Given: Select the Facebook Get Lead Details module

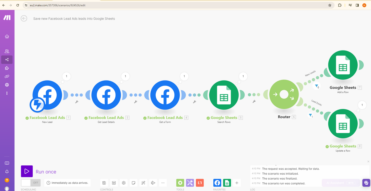Looking at the screenshot, I should (106, 95).
